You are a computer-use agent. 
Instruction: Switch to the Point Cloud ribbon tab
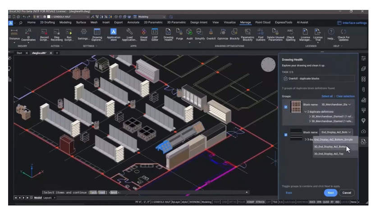[262, 22]
